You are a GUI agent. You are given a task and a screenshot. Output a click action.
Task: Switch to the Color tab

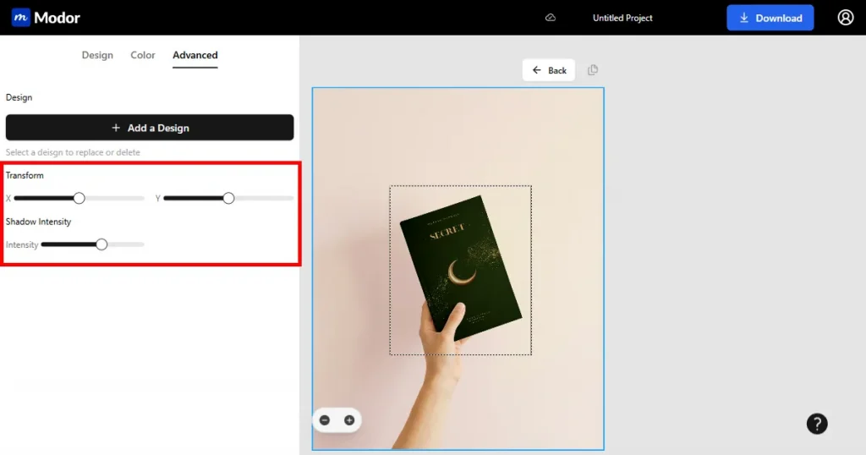(142, 55)
